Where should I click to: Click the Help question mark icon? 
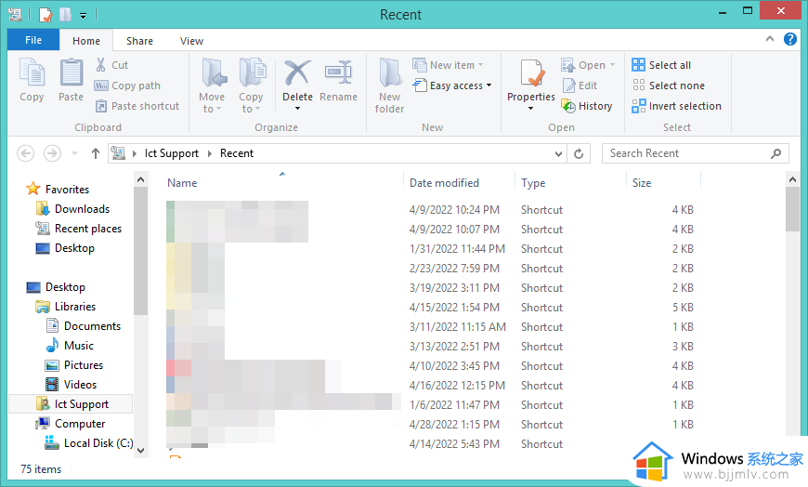point(790,39)
